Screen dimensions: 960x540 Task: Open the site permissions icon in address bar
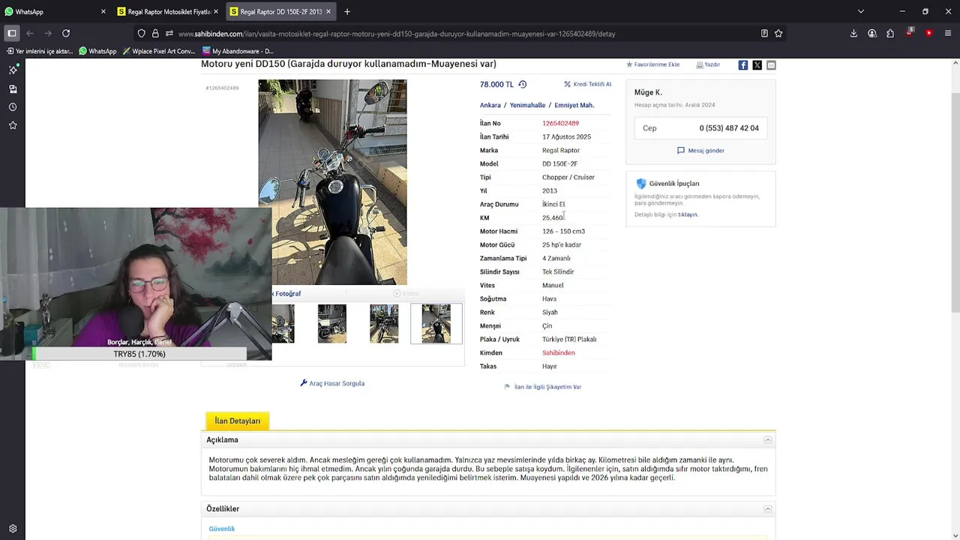click(169, 34)
